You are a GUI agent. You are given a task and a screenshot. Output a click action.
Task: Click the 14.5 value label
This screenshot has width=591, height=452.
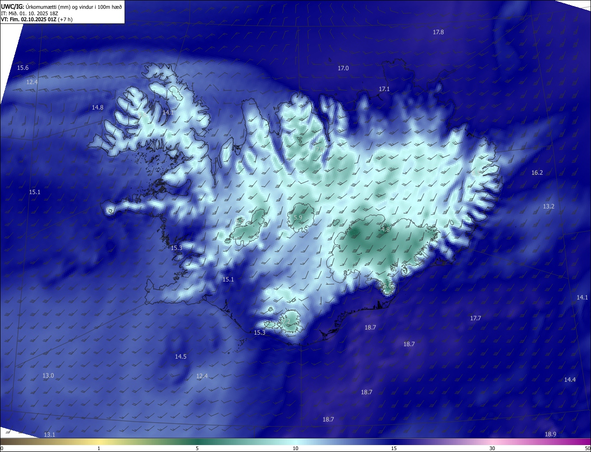pos(181,356)
